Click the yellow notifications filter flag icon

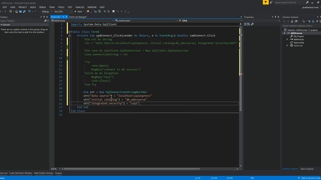pos(265,2)
